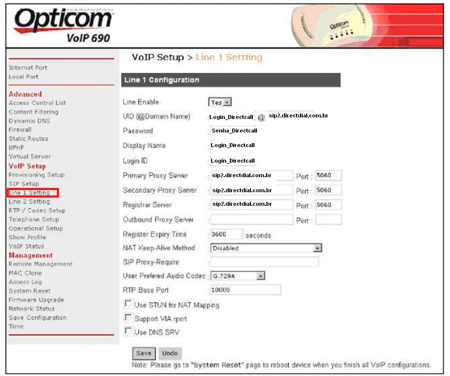View the Access Log

25,282
